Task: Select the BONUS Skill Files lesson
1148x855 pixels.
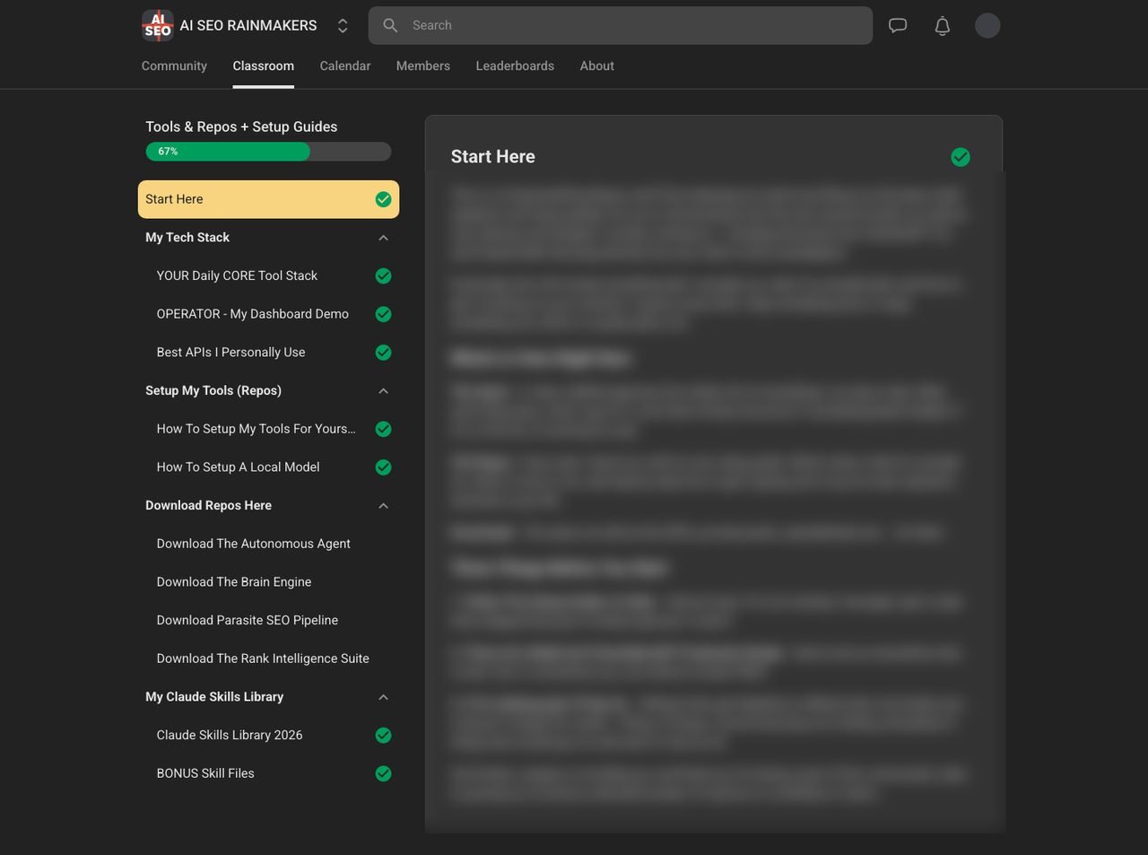Action: point(205,773)
